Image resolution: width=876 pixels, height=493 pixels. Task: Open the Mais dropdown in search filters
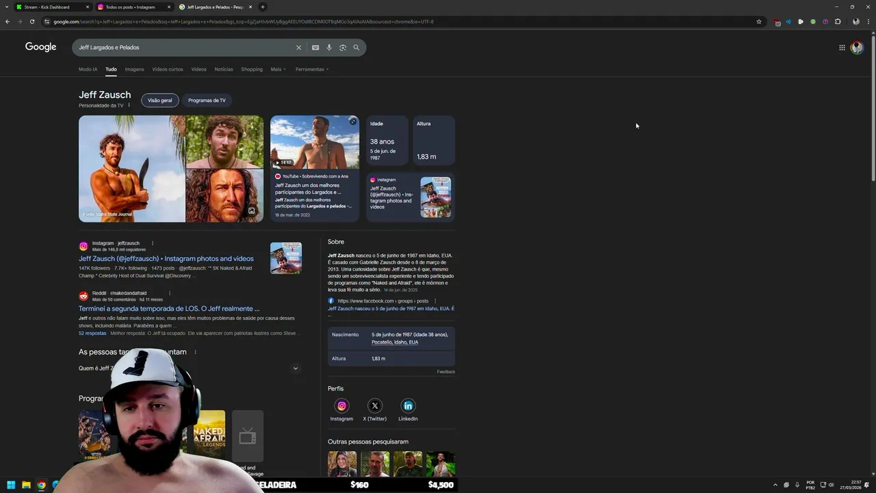click(x=278, y=69)
